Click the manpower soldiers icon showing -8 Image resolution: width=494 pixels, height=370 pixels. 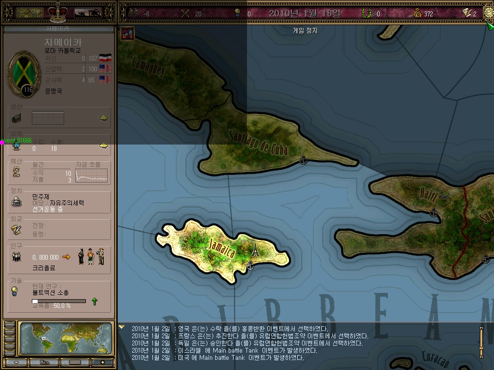coord(134,13)
